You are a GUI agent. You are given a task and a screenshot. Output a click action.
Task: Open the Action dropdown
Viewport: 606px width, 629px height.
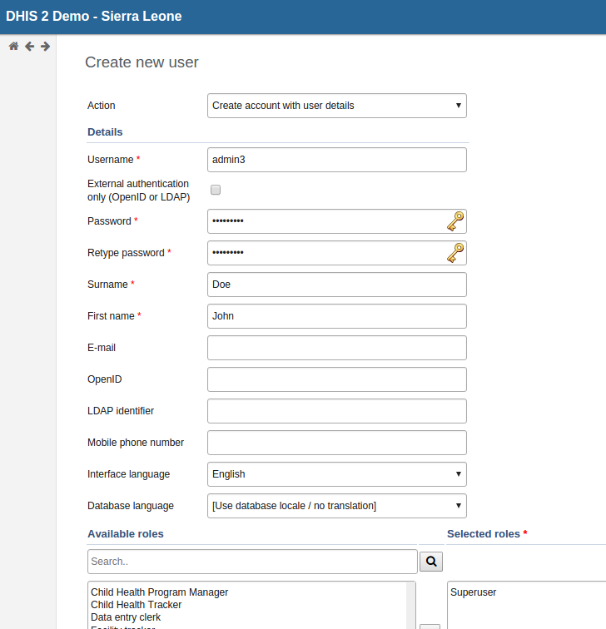click(336, 106)
